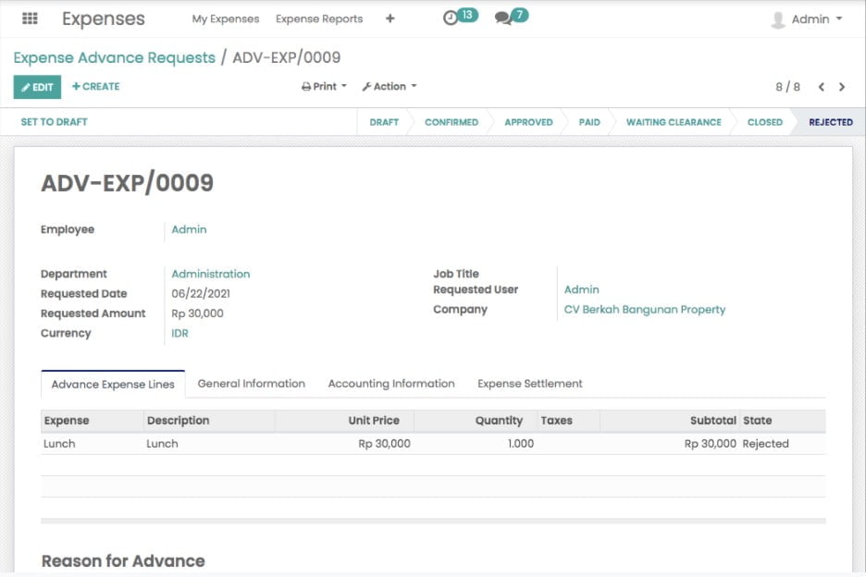Open Expense Reports menu
The height and width of the screenshot is (577, 866).
coord(319,19)
